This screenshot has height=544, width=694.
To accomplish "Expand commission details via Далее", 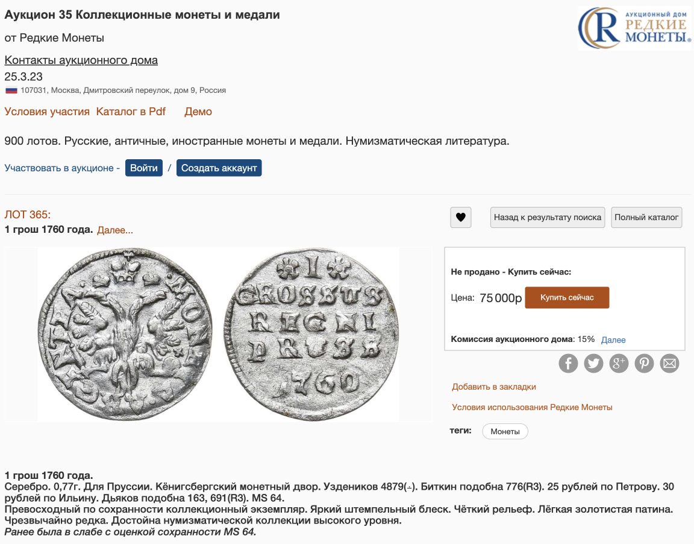I will [613, 340].
